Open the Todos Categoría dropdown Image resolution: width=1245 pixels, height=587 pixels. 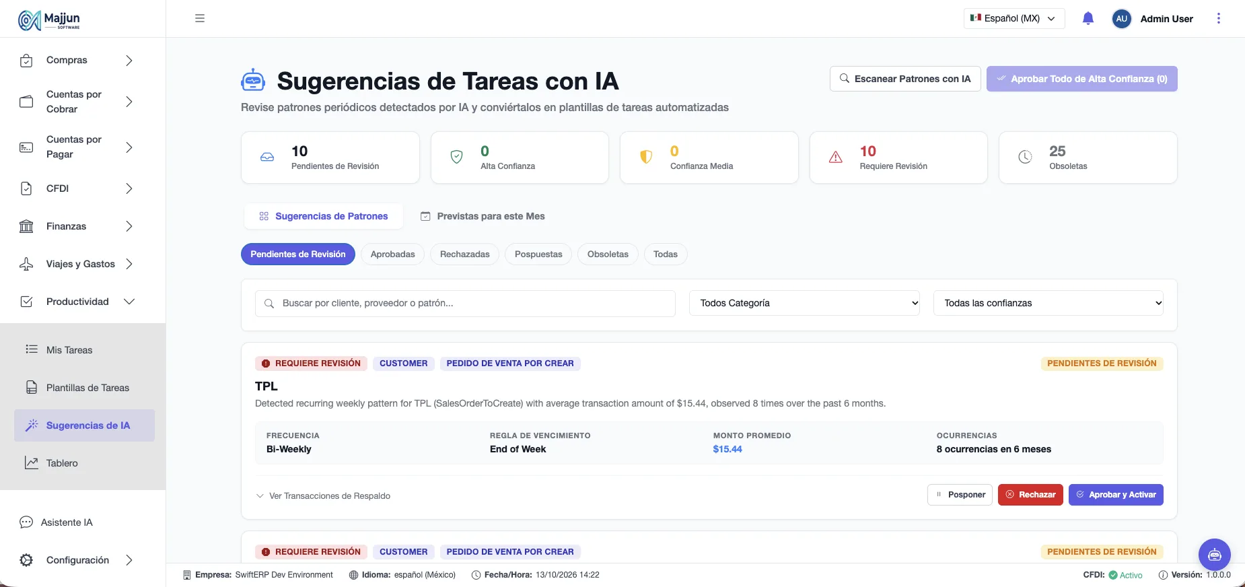(805, 303)
